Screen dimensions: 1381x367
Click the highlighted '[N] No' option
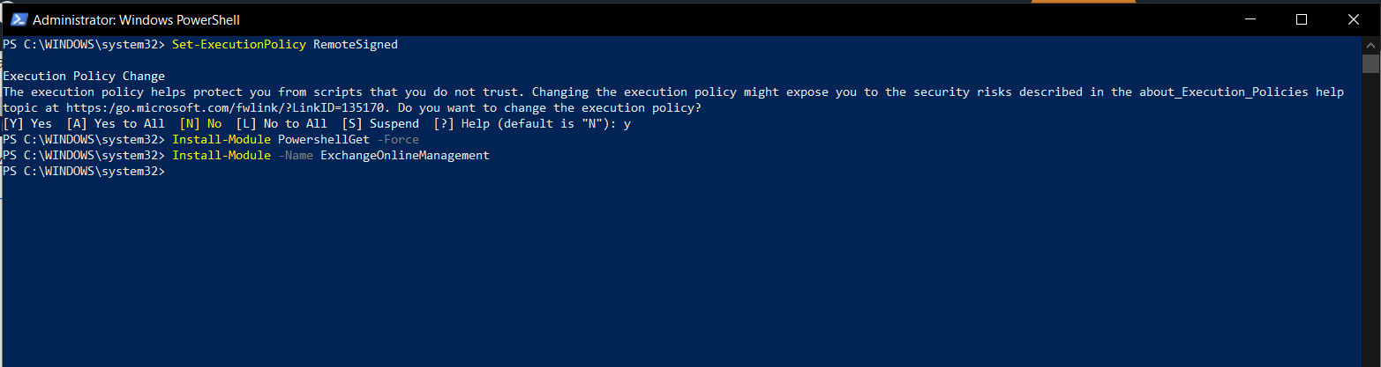[x=200, y=123]
